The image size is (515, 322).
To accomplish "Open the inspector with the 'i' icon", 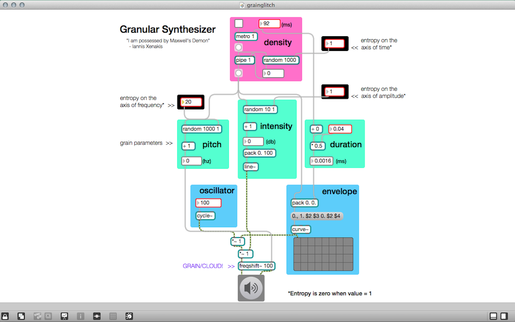I will pyautogui.click(x=81, y=316).
